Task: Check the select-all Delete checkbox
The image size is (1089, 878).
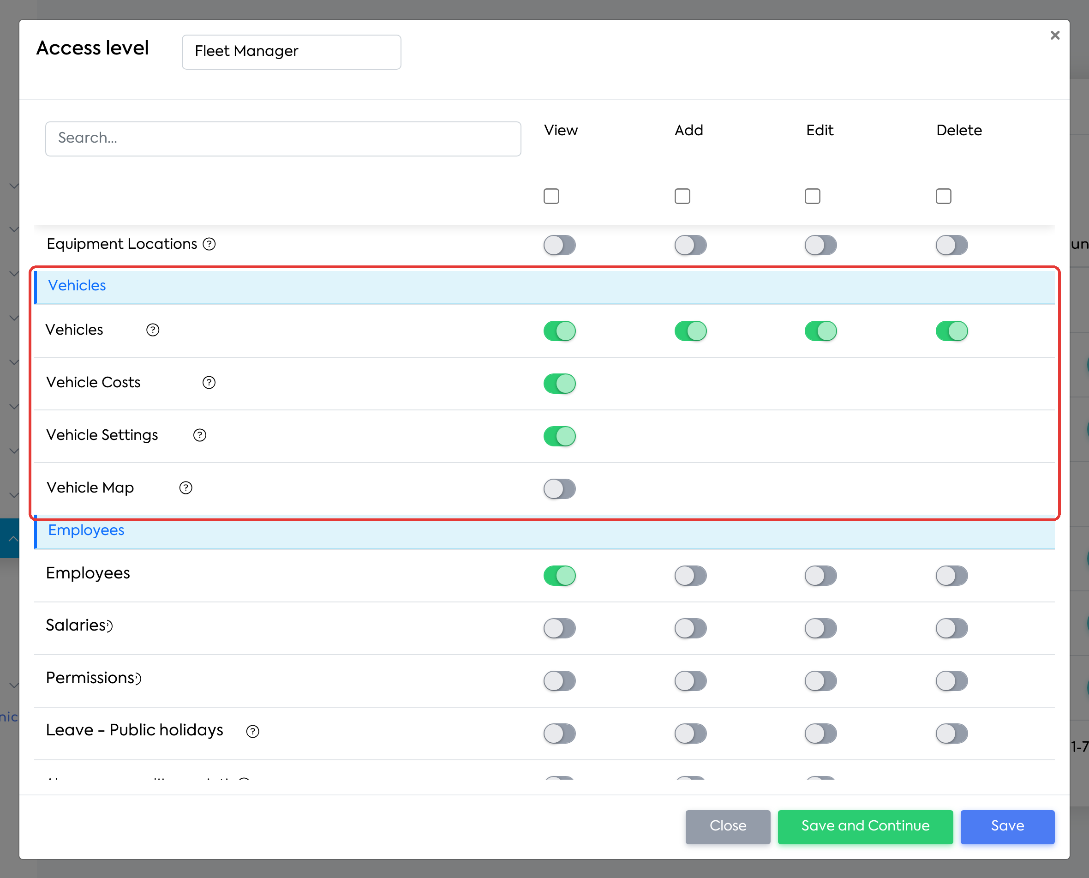Action: (943, 196)
